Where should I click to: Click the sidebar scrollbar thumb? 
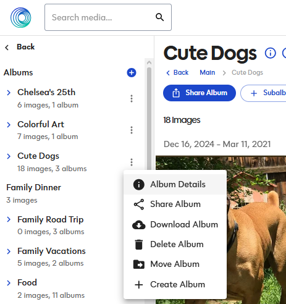[149, 119]
